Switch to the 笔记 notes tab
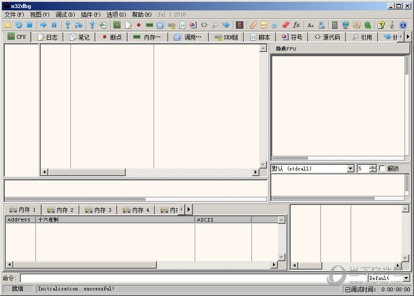414x296 pixels. (79, 37)
